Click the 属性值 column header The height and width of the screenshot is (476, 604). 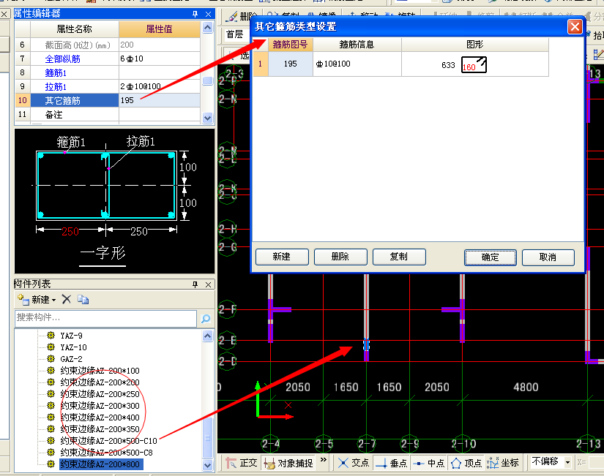pyautogui.click(x=160, y=29)
